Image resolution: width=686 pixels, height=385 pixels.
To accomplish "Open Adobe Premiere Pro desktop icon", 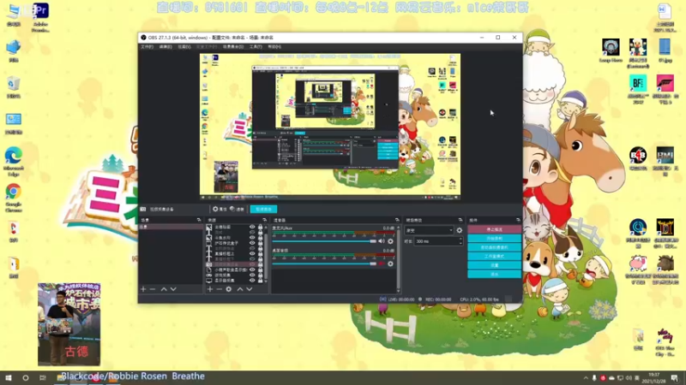I will [40, 16].
